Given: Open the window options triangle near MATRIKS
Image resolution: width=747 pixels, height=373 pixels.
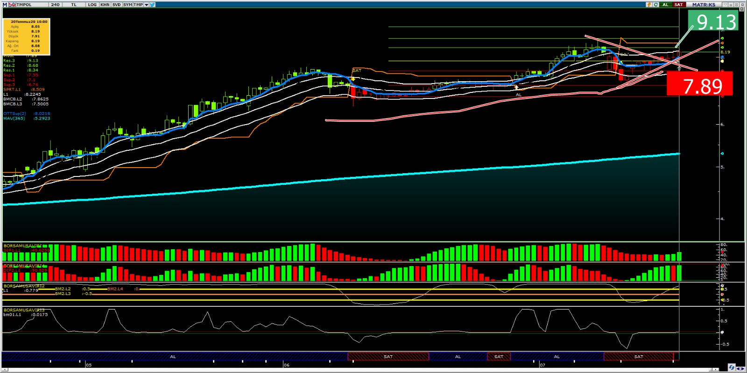Looking at the screenshot, I should pos(725,5).
